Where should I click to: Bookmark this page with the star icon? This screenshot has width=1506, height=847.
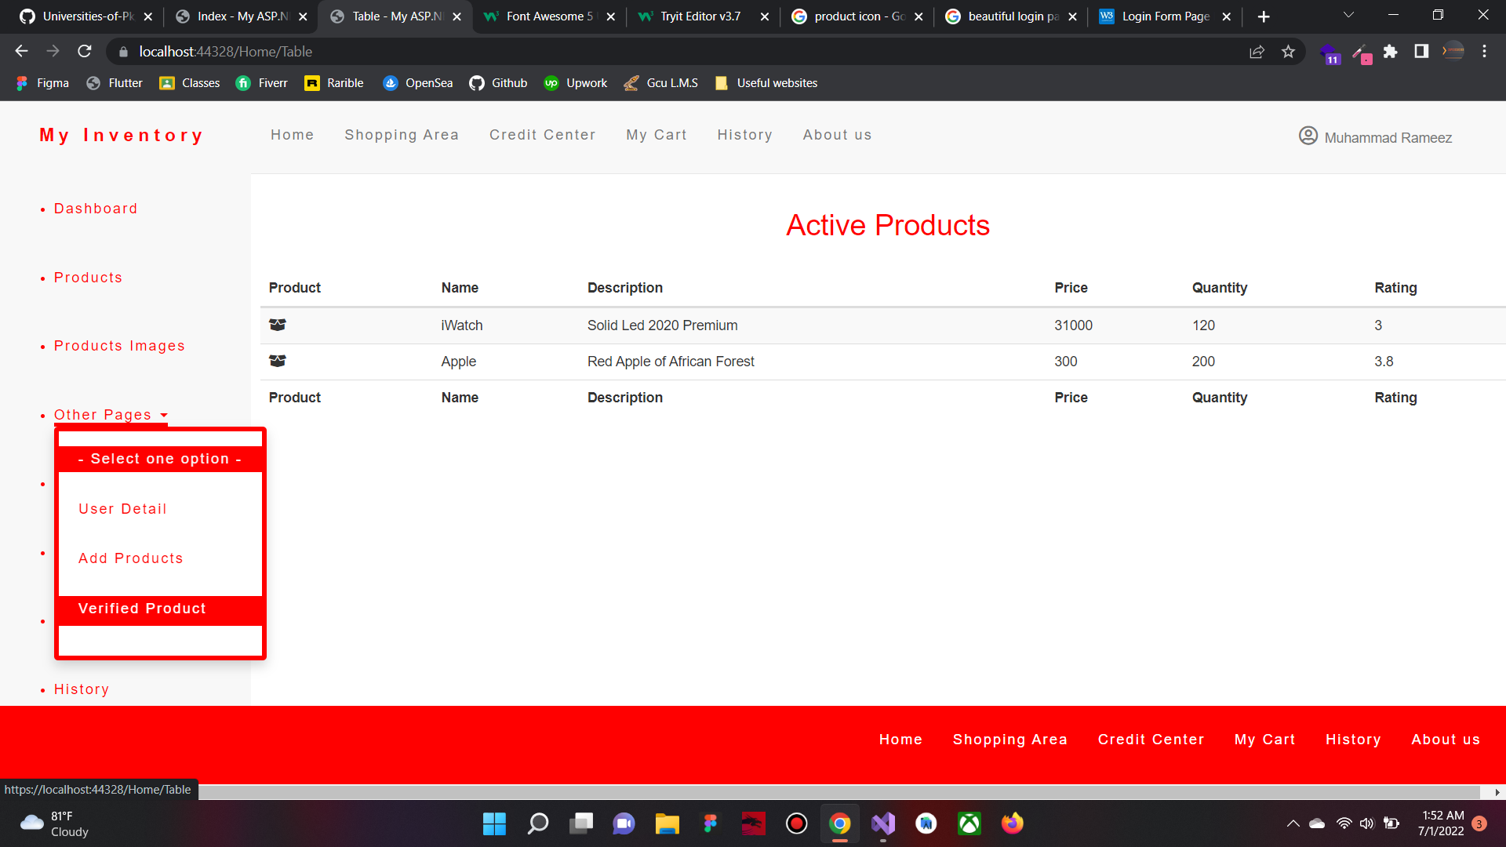pos(1287,51)
